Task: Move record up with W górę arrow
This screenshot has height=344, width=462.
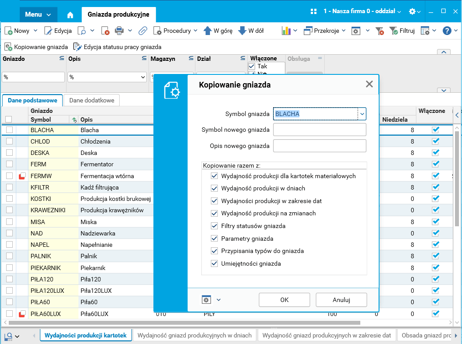Action: click(x=208, y=31)
